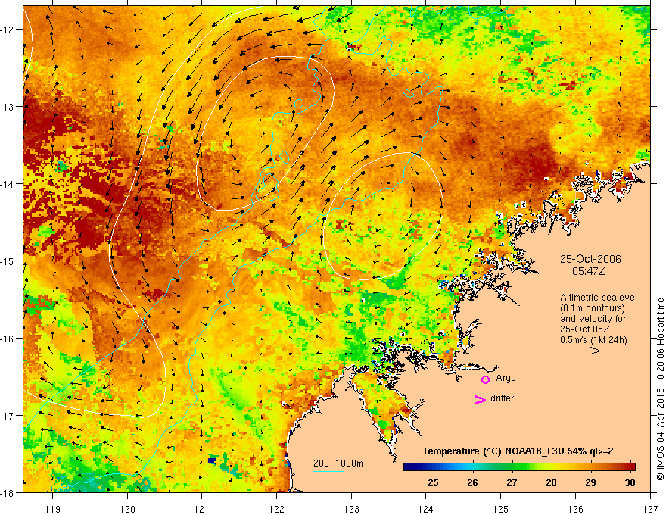Click the IMOS copyright vertical text
666x515 pixels.
[660, 389]
